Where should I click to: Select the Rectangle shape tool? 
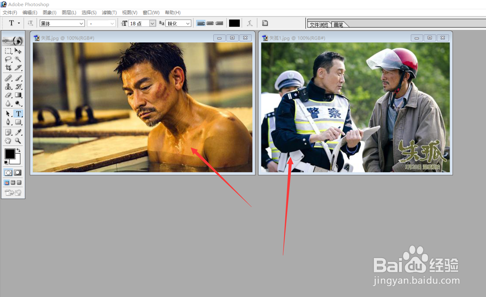point(18,122)
